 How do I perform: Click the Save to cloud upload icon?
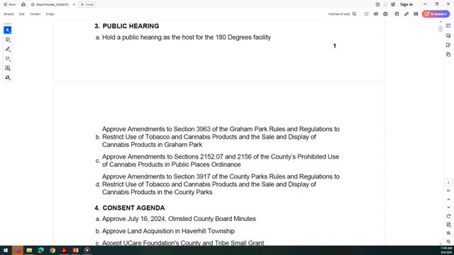tap(376, 14)
